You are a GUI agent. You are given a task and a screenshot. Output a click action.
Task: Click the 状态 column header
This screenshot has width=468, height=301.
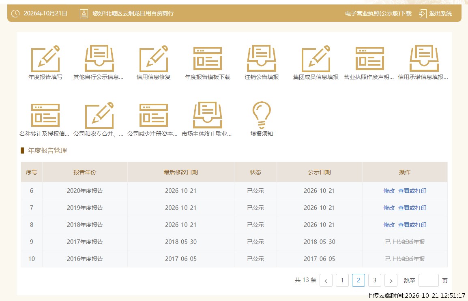tap(255, 172)
